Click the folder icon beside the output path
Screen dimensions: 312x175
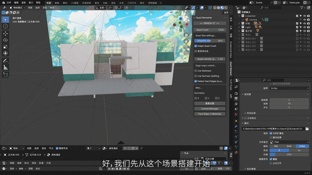[x=307, y=129]
